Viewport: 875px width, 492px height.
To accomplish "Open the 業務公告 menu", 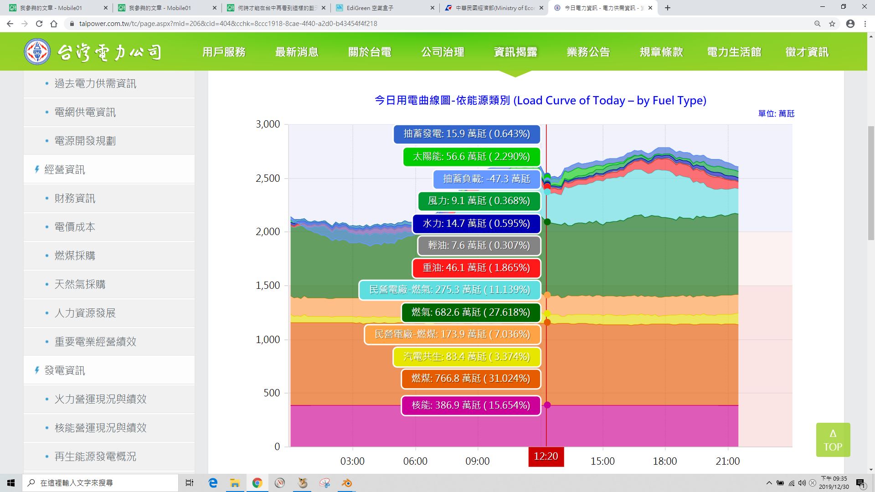I will point(588,52).
